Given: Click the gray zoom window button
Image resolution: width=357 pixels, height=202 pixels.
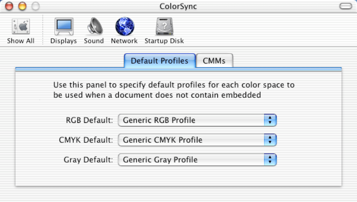Looking at the screenshot, I should click(35, 6).
